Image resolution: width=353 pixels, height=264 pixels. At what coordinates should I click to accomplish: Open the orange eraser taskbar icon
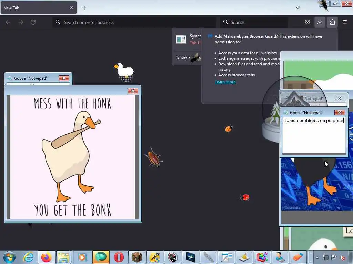tap(298, 257)
